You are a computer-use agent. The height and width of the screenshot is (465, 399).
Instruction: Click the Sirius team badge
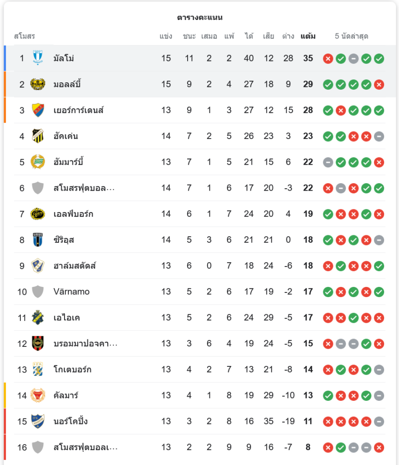tap(38, 240)
